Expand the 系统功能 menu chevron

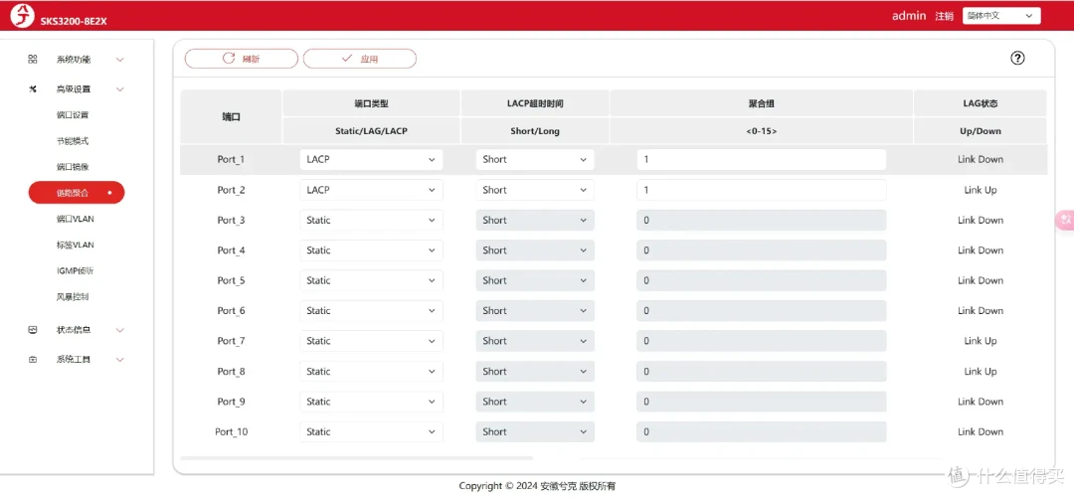click(x=120, y=60)
